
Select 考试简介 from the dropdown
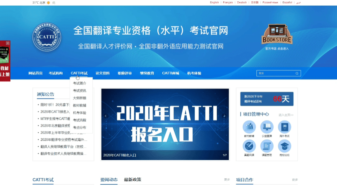tap(80, 83)
